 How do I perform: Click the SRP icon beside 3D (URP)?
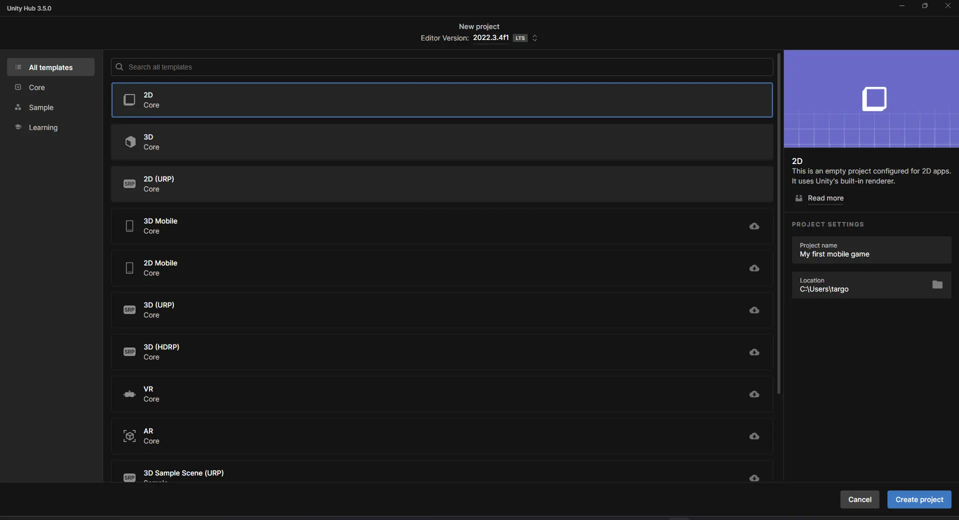pyautogui.click(x=130, y=310)
